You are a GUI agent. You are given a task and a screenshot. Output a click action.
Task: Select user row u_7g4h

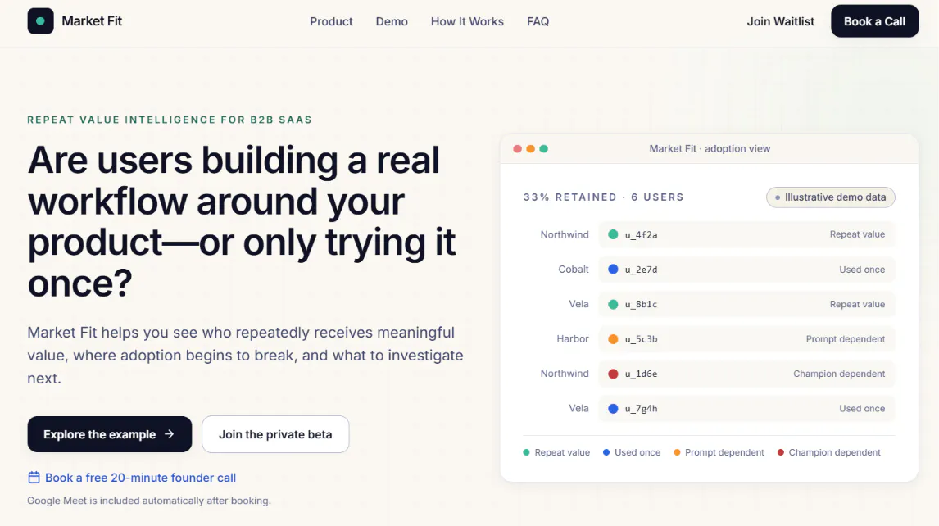click(x=746, y=408)
